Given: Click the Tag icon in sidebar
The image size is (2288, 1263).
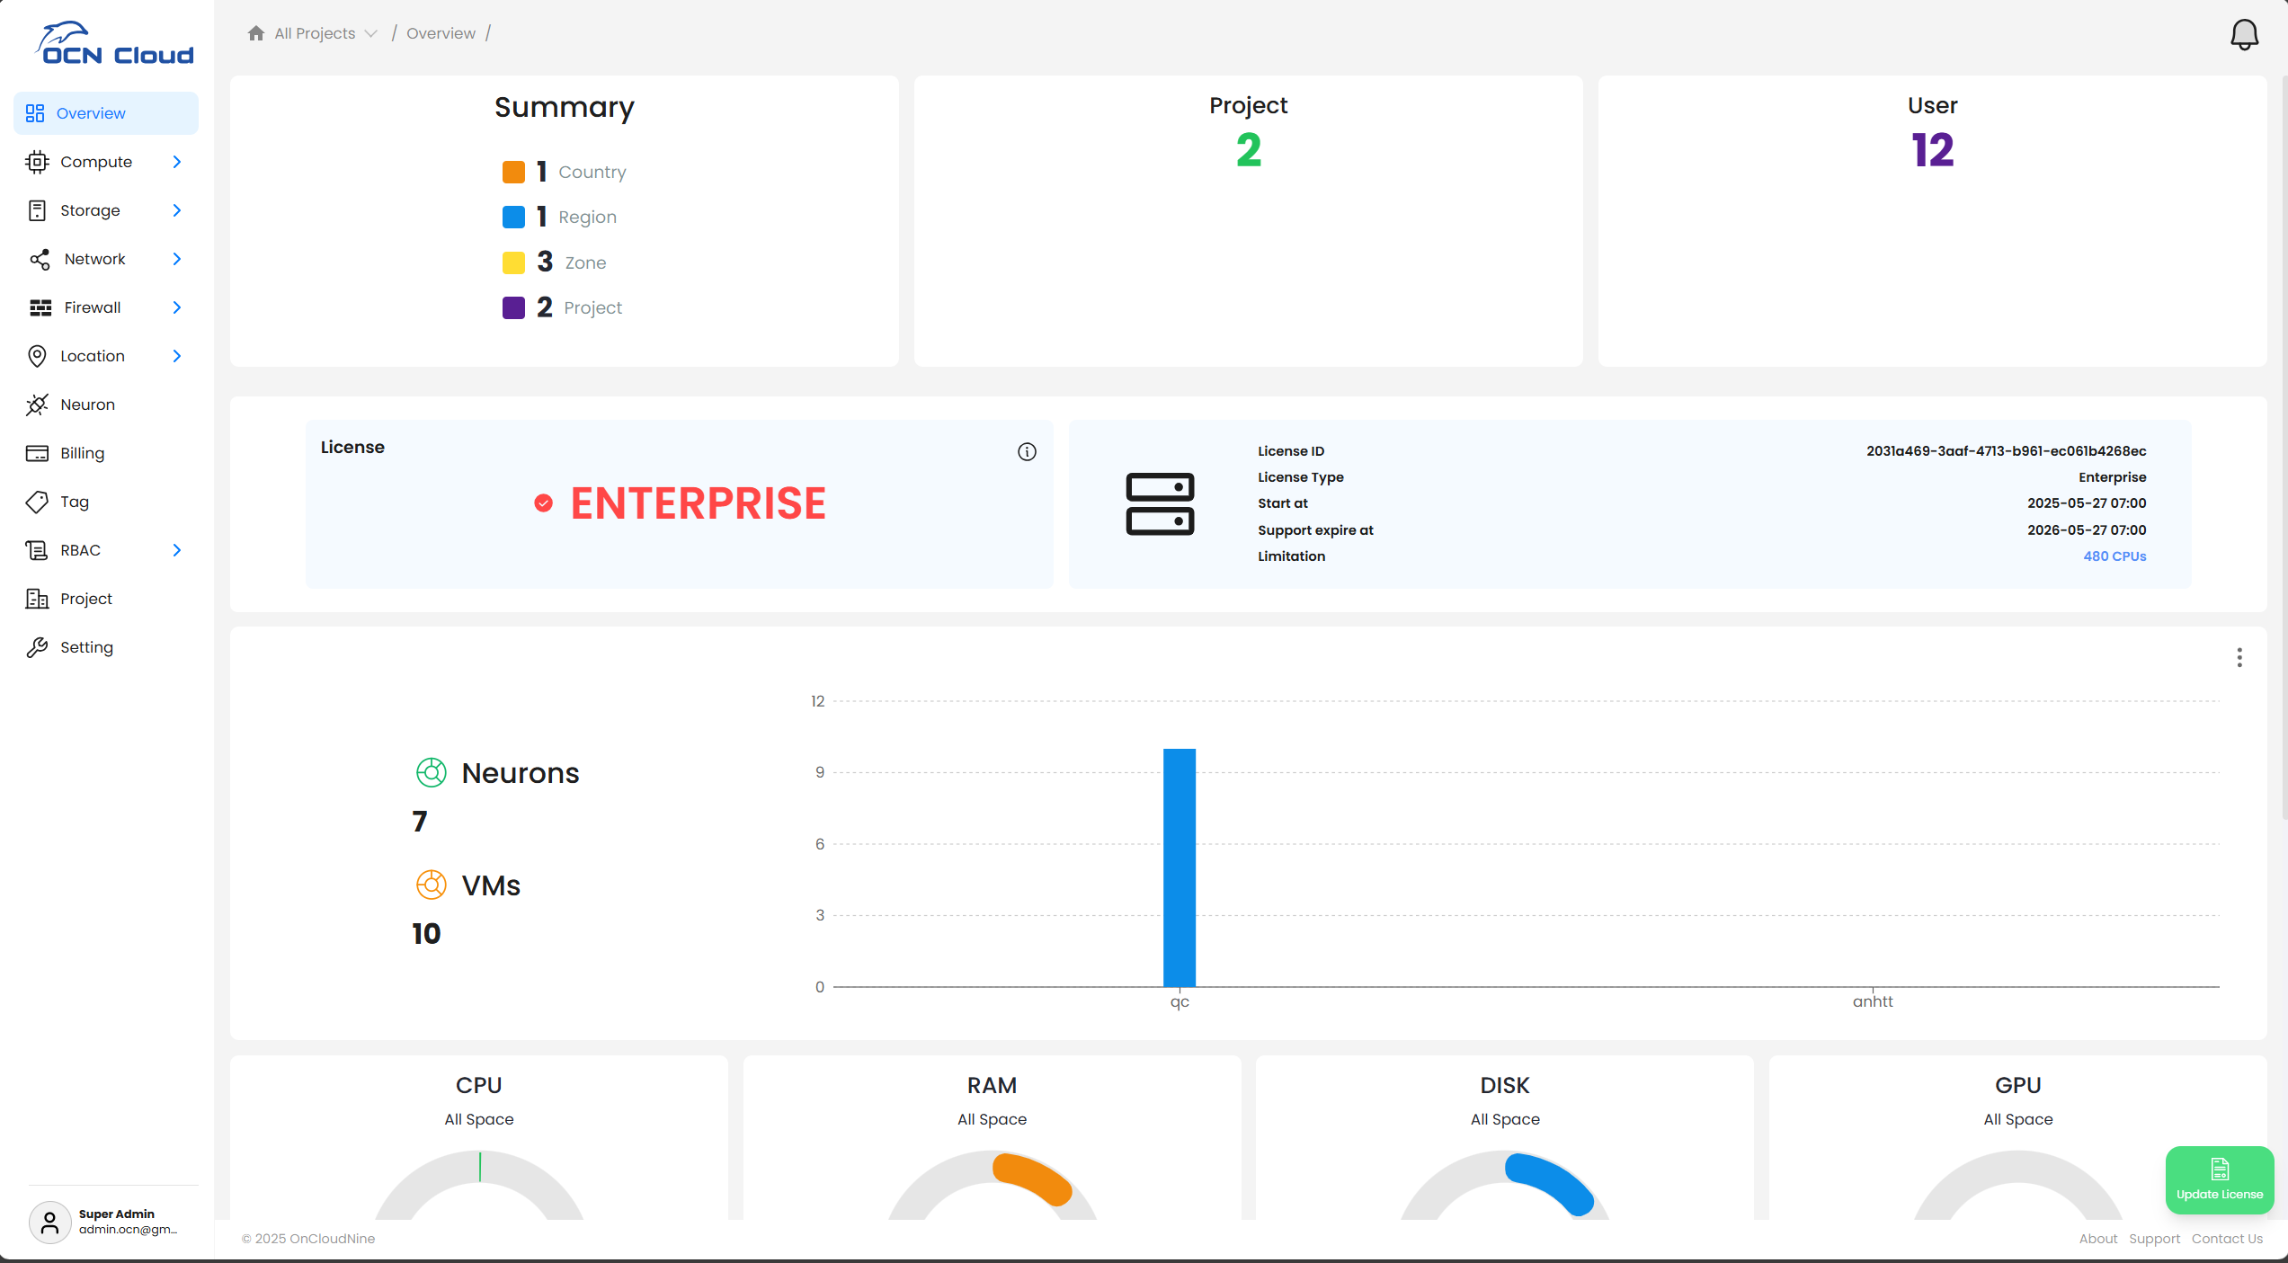Looking at the screenshot, I should click(x=37, y=502).
